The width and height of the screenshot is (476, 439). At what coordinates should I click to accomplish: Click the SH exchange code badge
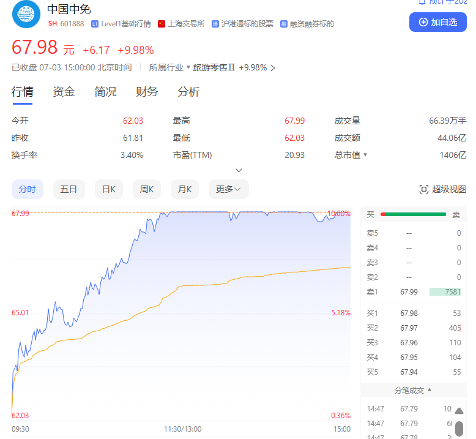tap(52, 24)
